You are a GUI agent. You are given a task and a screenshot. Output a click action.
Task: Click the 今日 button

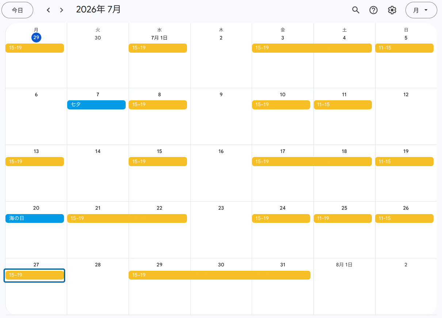18,10
